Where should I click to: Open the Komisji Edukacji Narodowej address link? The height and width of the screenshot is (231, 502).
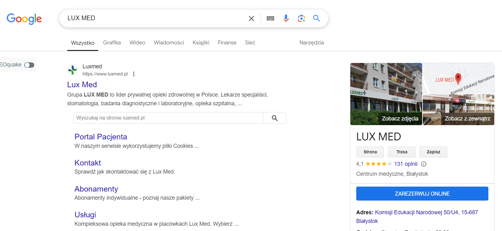tap(417, 217)
